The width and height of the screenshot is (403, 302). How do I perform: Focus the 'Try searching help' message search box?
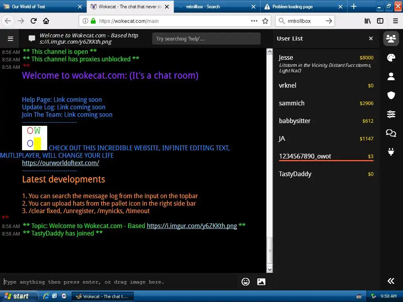click(206, 39)
